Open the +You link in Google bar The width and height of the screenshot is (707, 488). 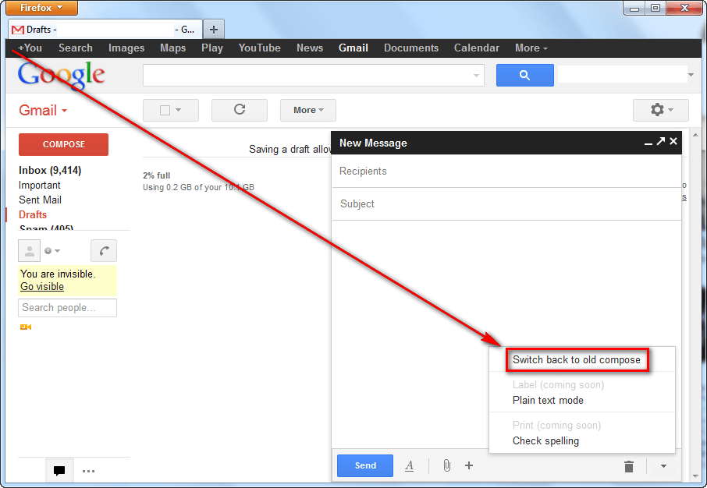pos(30,48)
